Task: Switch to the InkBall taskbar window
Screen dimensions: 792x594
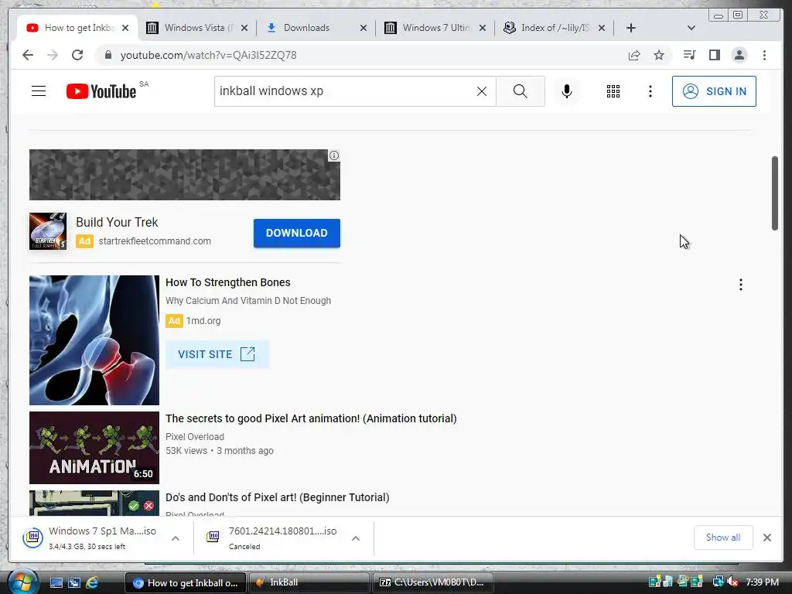Action: [x=309, y=582]
